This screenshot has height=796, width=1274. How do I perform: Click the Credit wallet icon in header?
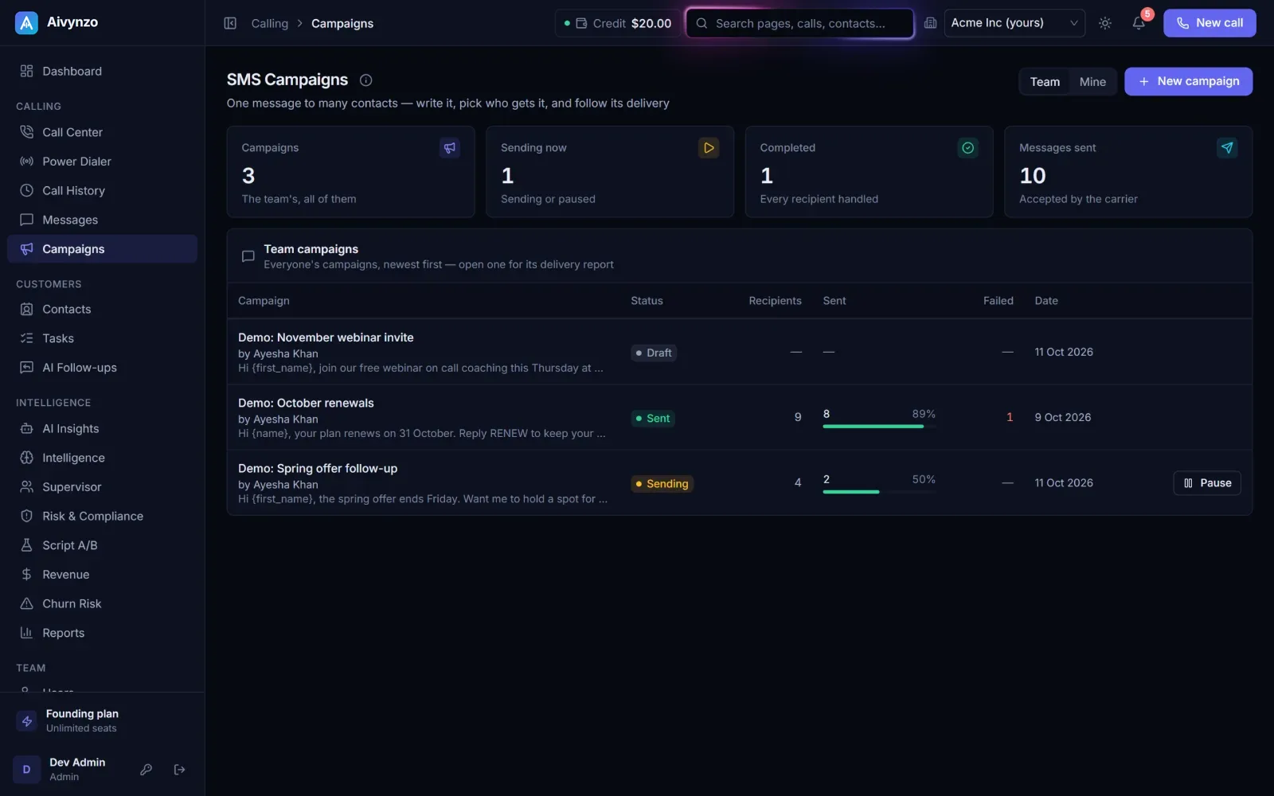(581, 23)
